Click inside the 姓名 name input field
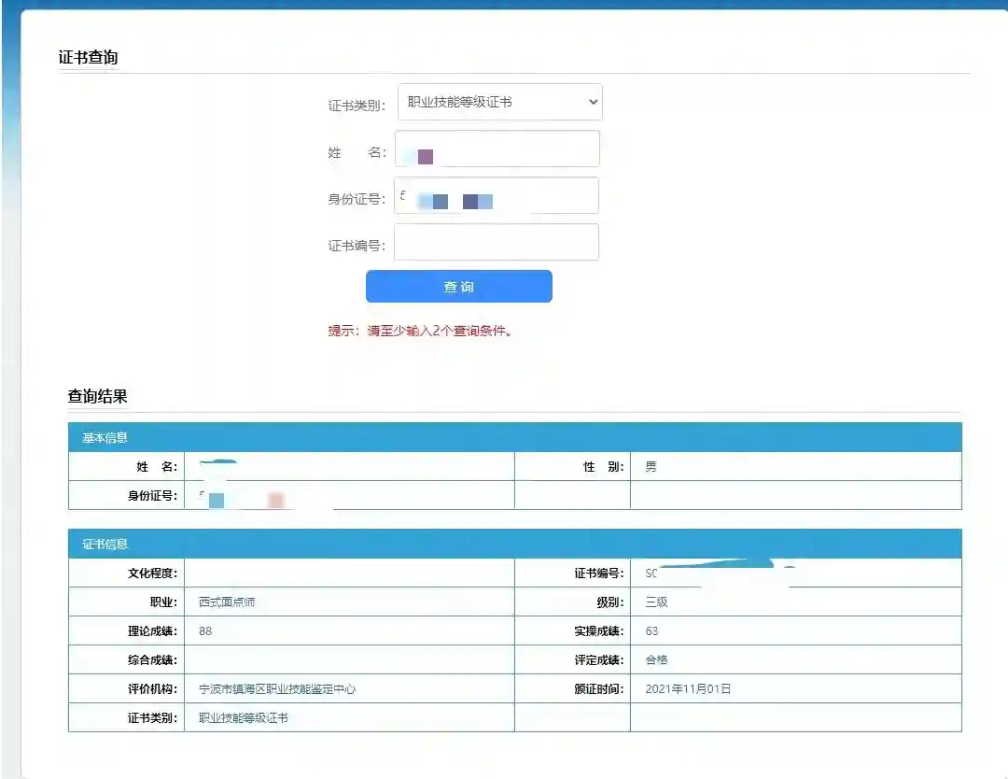This screenshot has width=1008, height=779. coord(495,149)
